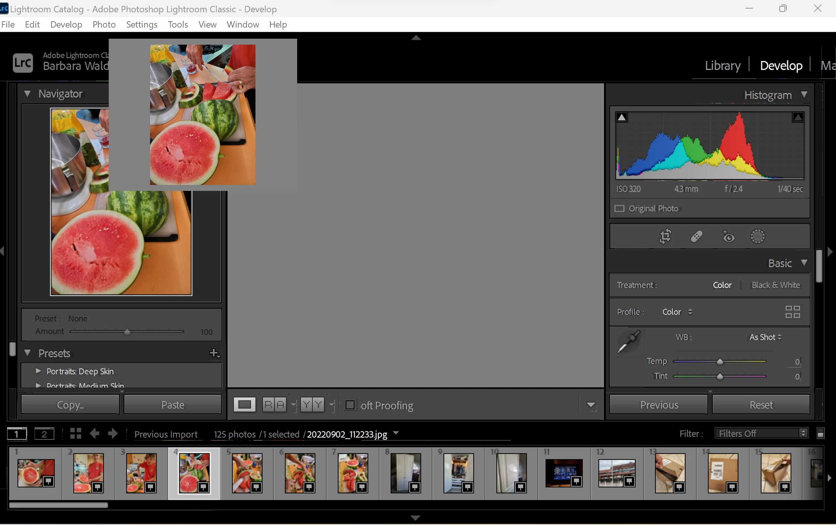Select the Crop Overlay tool
Viewport: 836px width, 525px height.
[x=665, y=236]
